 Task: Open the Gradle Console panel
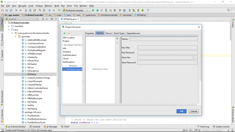coord(222,127)
